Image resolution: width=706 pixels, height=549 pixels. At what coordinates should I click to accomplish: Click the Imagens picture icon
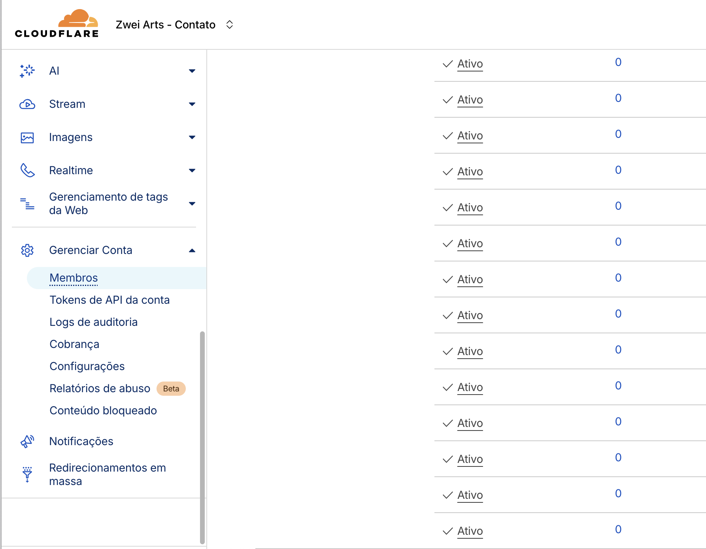tap(27, 137)
